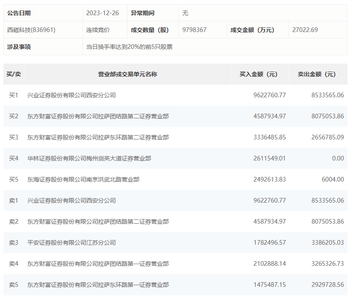Screen dimensions: 353x302
Task: Click the 成交数量（股） label
Action: tap(150, 30)
